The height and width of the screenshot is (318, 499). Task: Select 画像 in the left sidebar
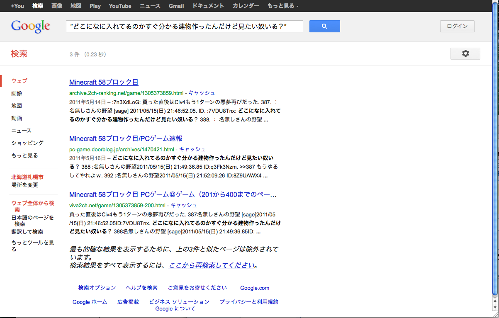click(x=17, y=93)
